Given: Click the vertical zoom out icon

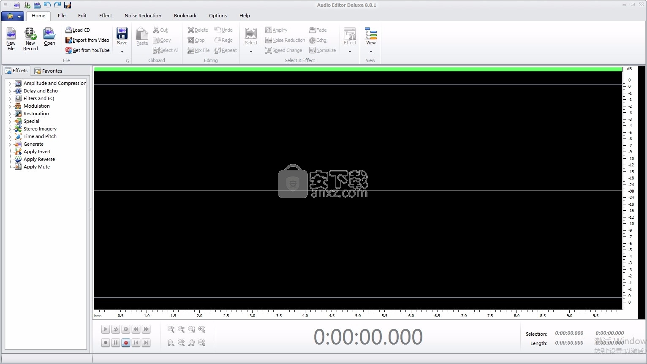Looking at the screenshot, I should click(x=201, y=343).
